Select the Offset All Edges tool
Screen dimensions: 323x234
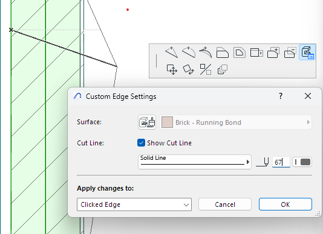pyautogui.click(x=240, y=52)
